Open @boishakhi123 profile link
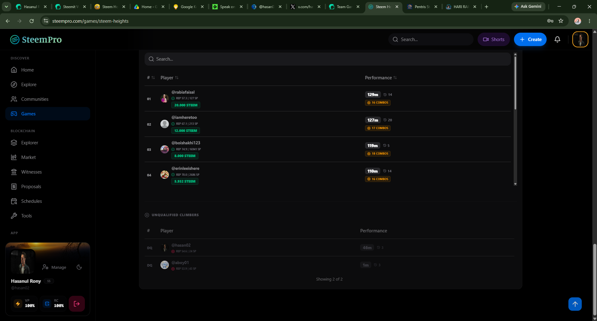This screenshot has height=321, width=597. 186,143
